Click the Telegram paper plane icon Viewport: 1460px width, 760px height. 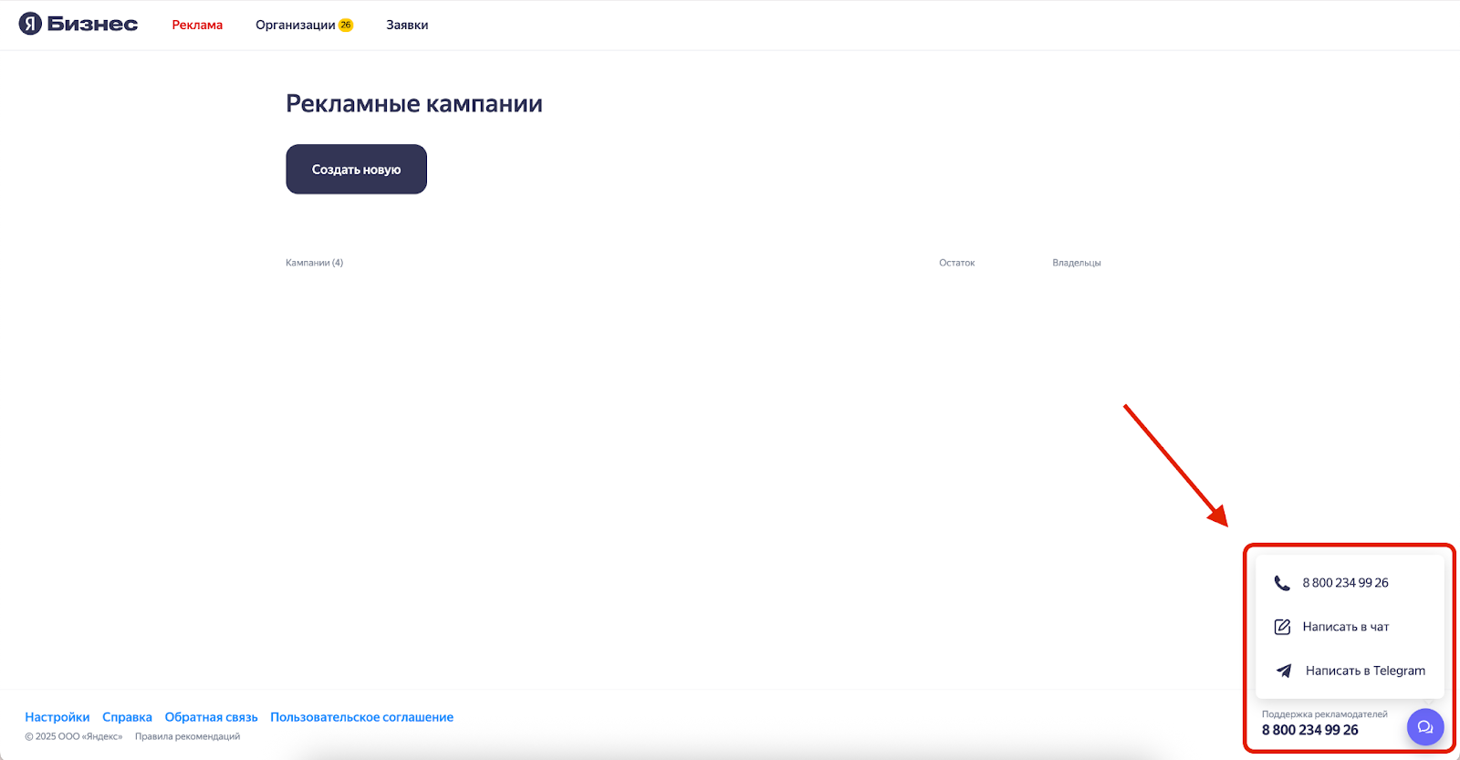click(1284, 671)
